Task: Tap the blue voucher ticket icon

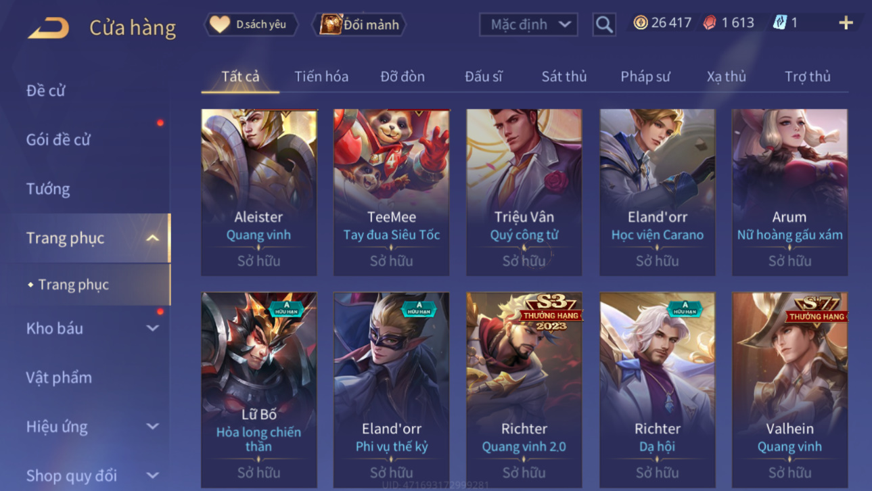Action: click(x=780, y=23)
